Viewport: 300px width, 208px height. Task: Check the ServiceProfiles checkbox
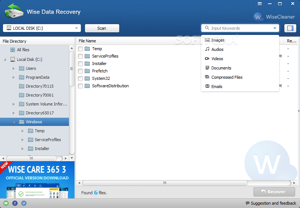point(80,56)
